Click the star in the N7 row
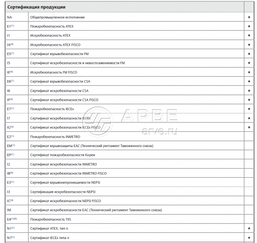 249,237
